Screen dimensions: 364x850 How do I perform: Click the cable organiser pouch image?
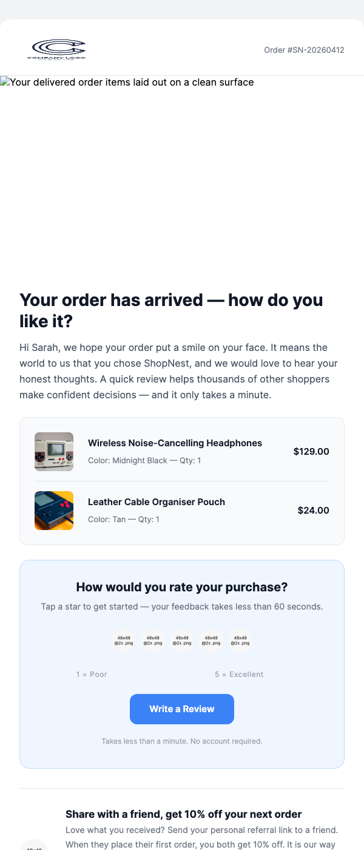click(x=54, y=511)
